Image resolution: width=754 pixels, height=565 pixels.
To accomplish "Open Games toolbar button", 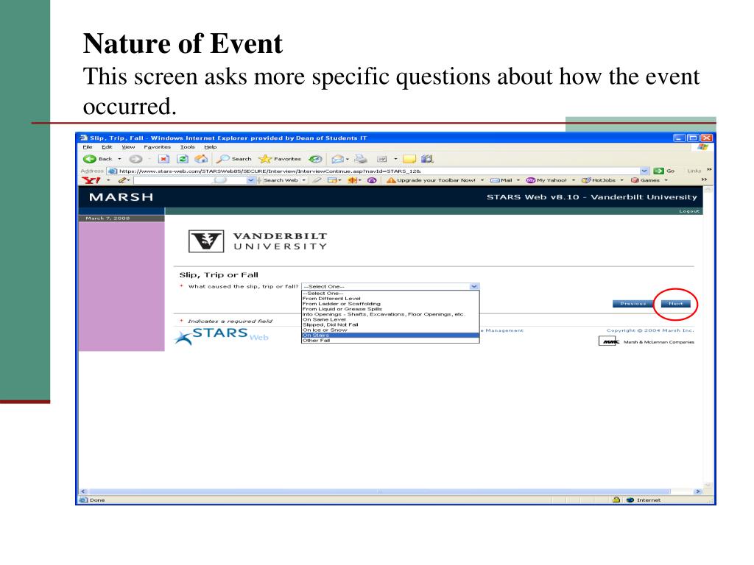I will 645,181.
